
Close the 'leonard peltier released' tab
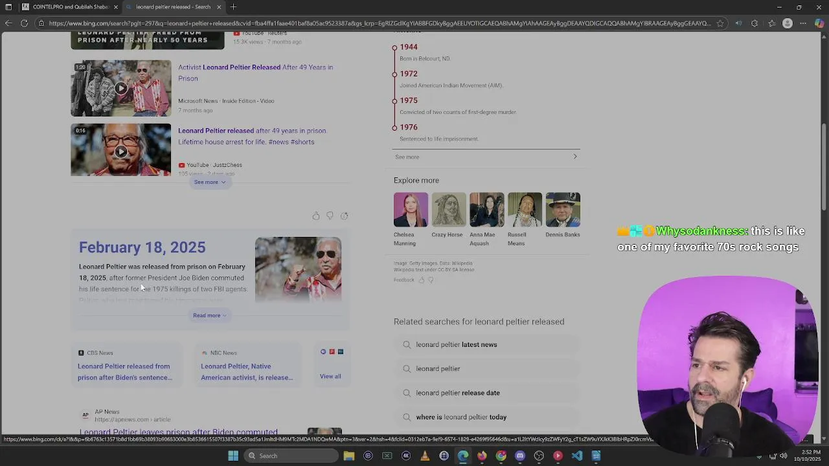coord(219,7)
